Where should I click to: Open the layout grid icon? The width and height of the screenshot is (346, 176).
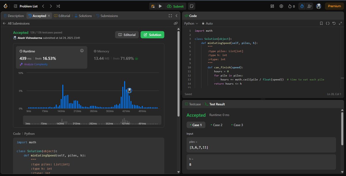tap(272, 6)
